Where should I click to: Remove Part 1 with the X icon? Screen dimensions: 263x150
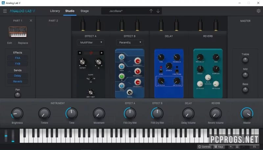(x=31, y=20)
